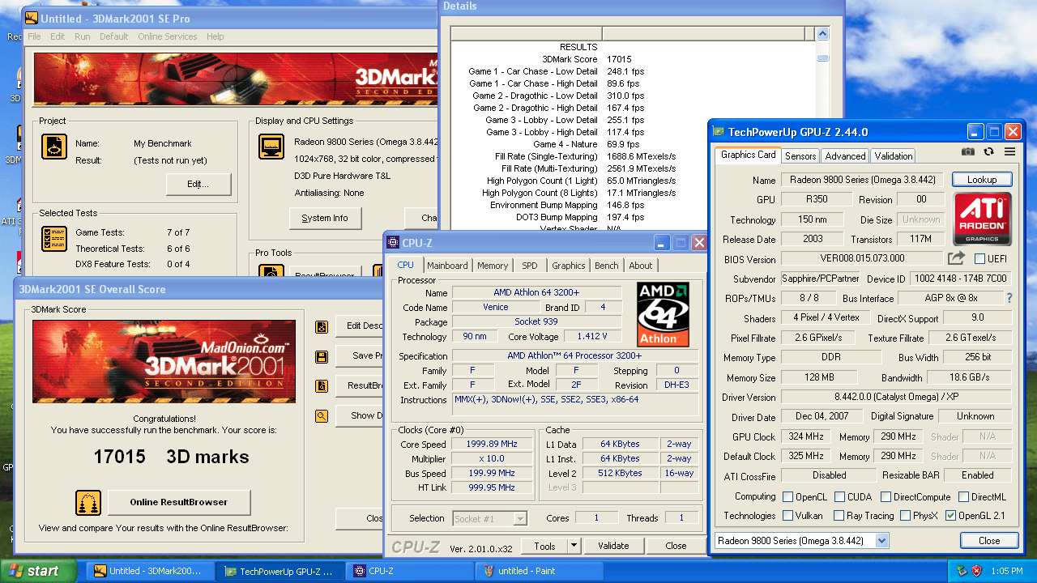Click the ATI Radeon logo in GPU-Z

pyautogui.click(x=982, y=219)
